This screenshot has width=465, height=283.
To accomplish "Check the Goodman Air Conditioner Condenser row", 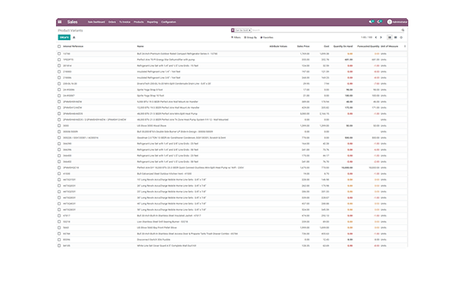I will click(59, 138).
